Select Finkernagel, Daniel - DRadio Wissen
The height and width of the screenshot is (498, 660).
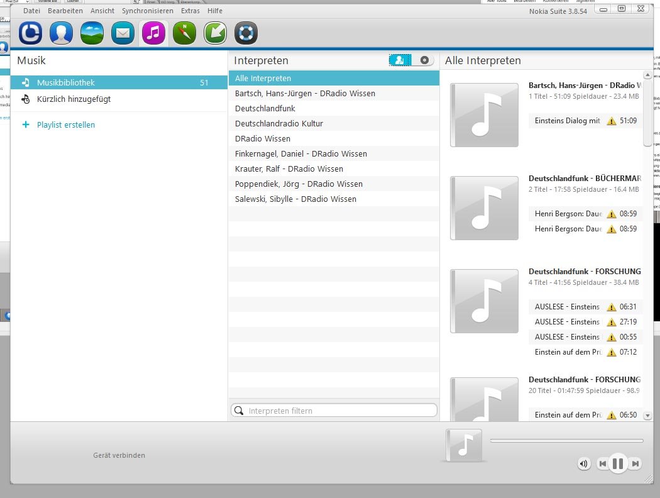(334, 154)
